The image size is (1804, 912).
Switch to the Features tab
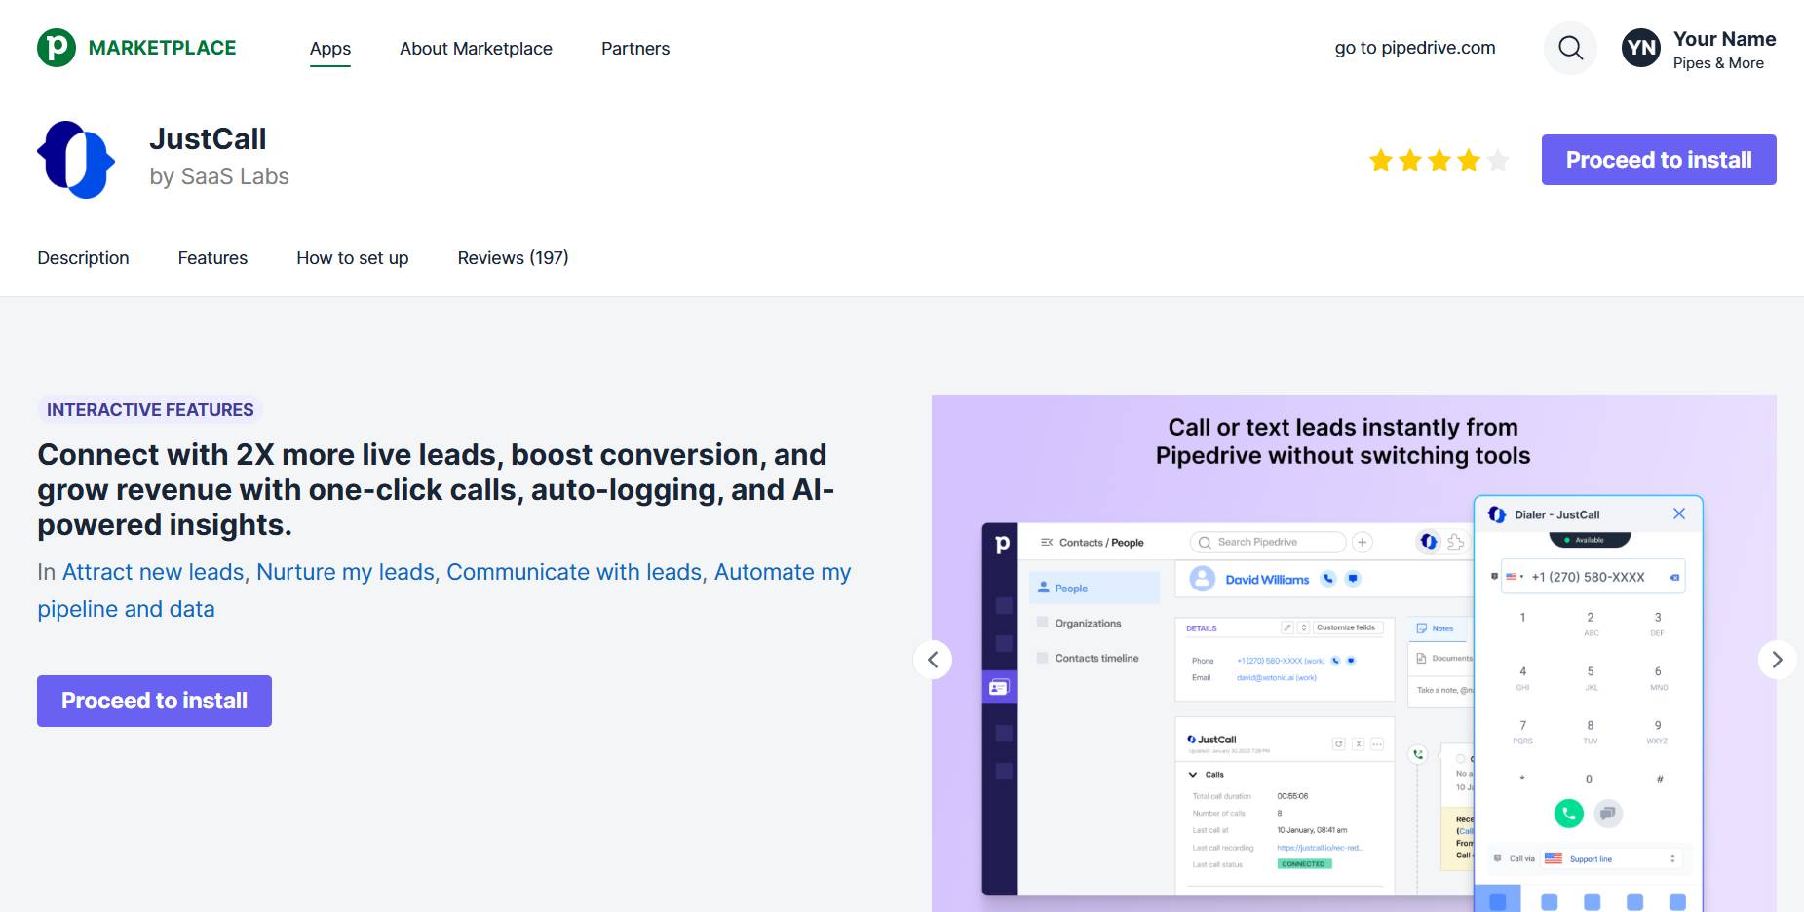(x=212, y=258)
